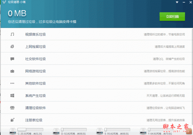
Task: Click the C: drive icon
Action: click(13, 131)
